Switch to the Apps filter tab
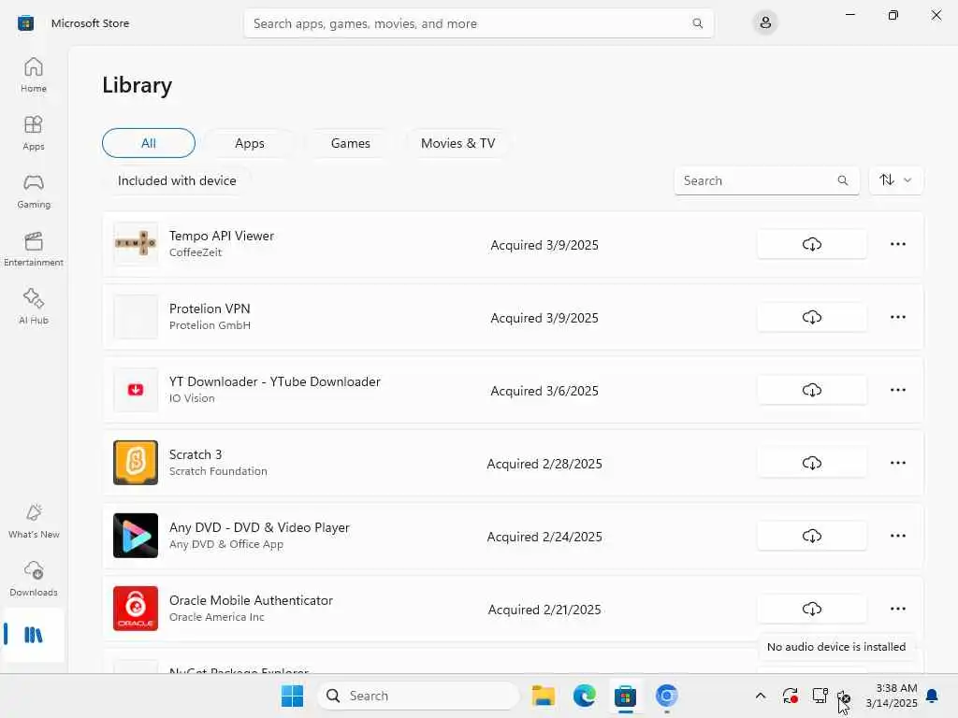The height and width of the screenshot is (718, 958). tap(249, 143)
